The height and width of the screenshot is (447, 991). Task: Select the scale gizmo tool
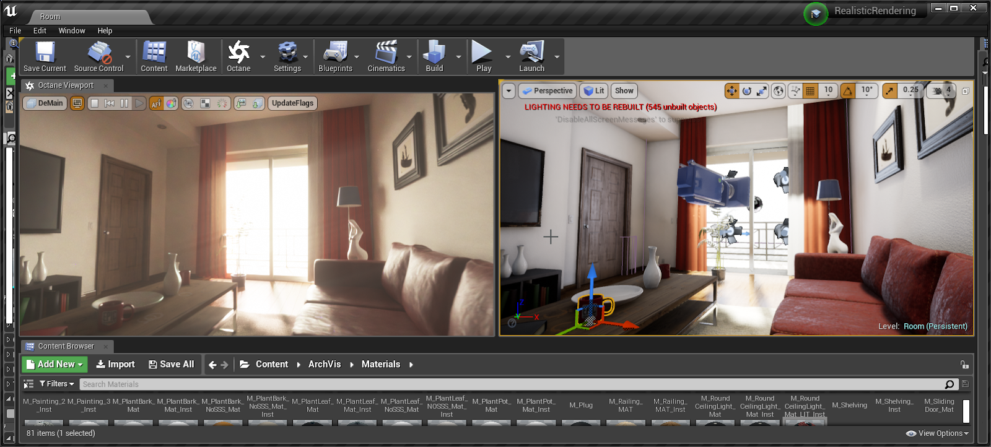tap(762, 91)
